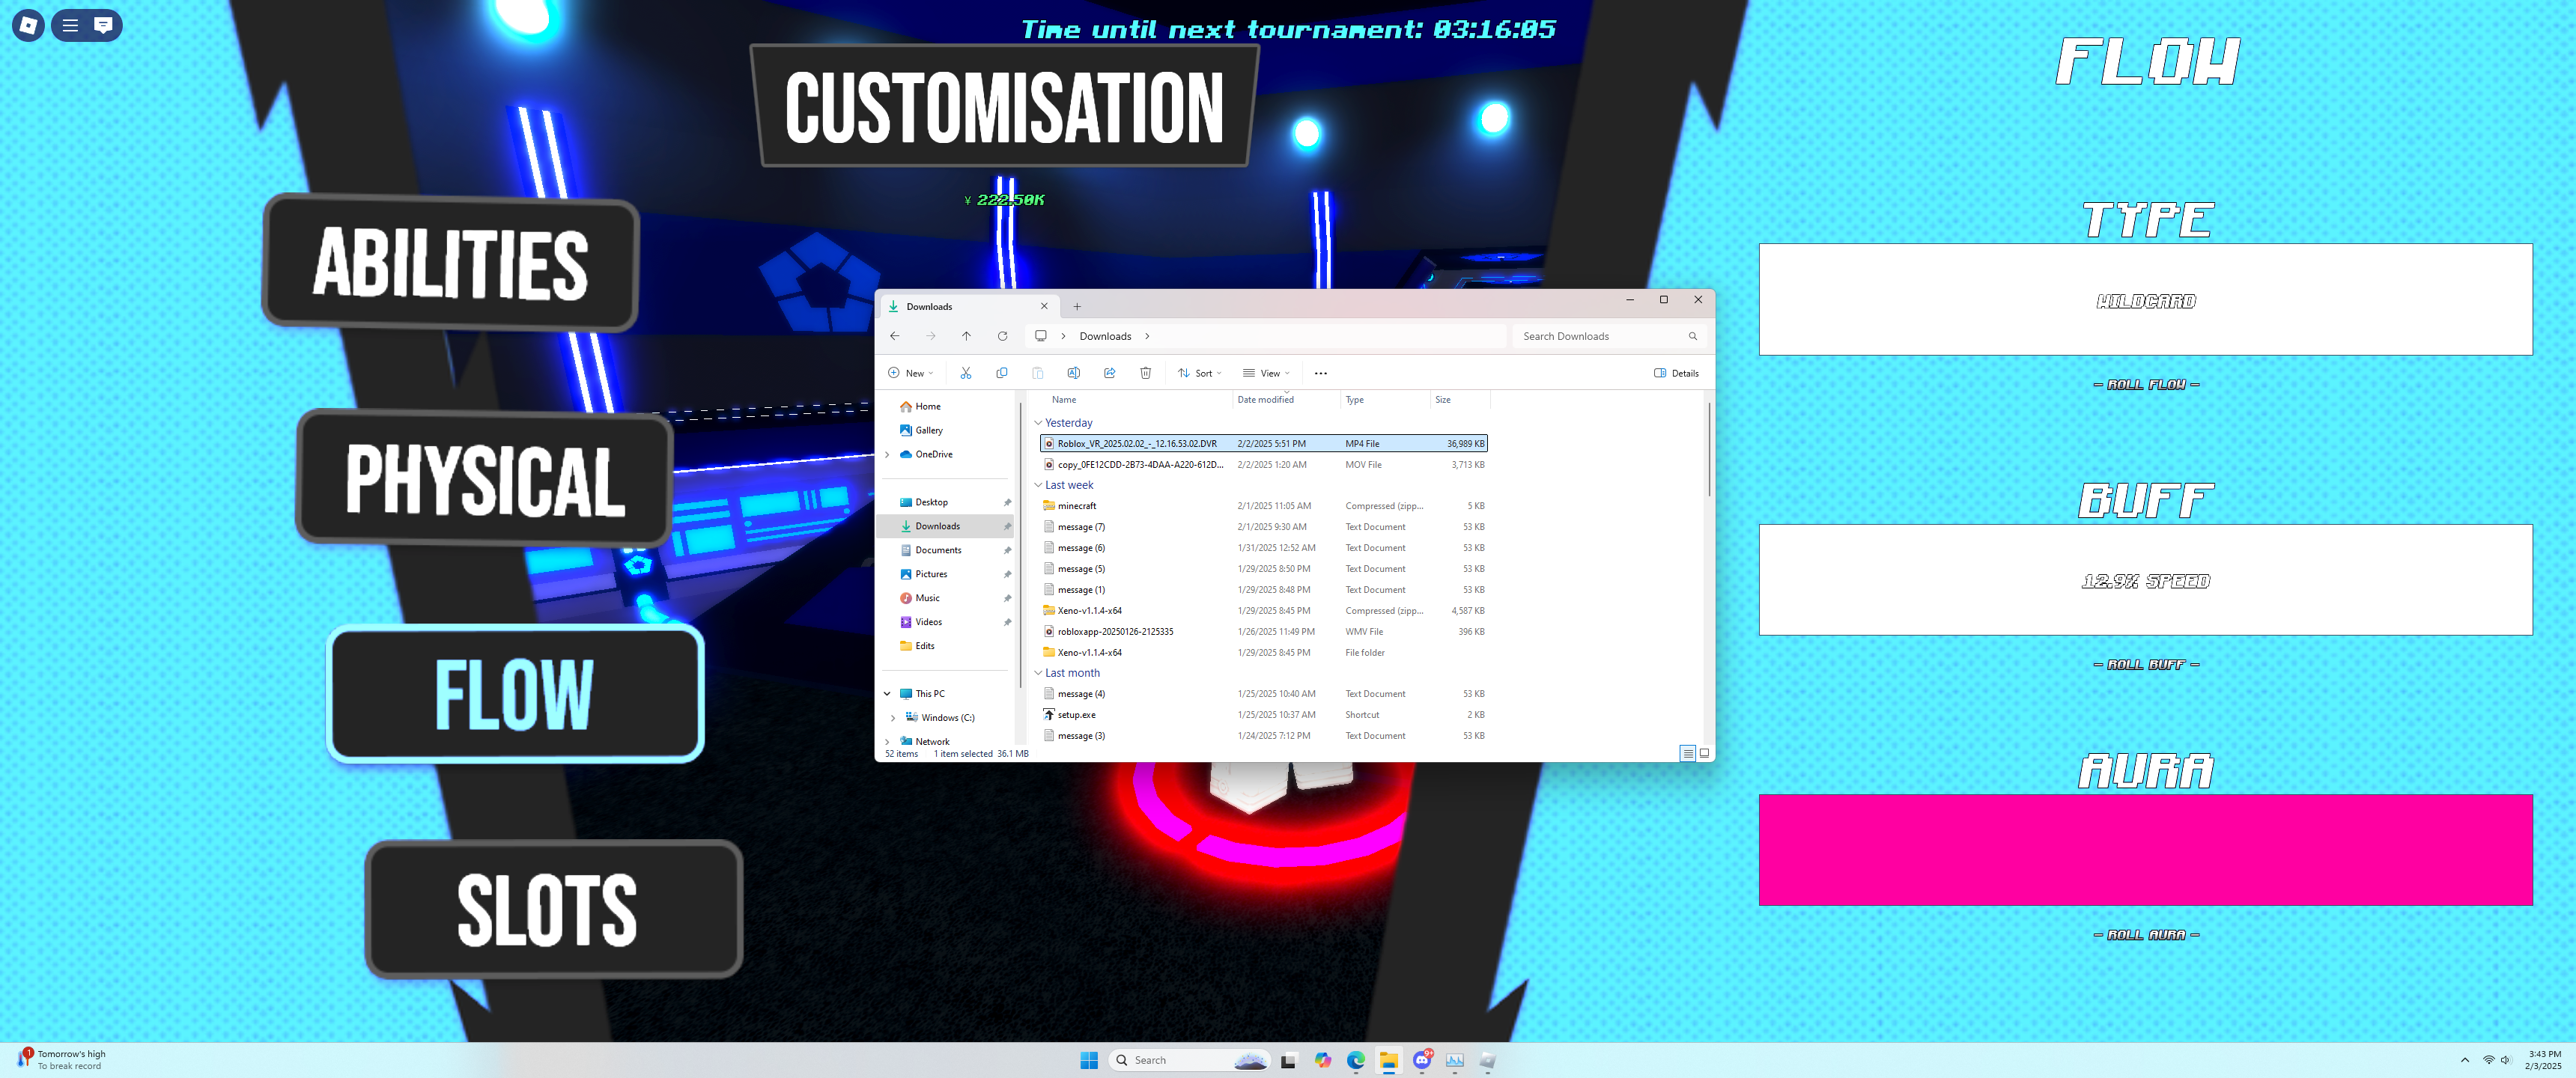Open the Roblox logo menu button
This screenshot has height=1078, width=2576.
(28, 25)
